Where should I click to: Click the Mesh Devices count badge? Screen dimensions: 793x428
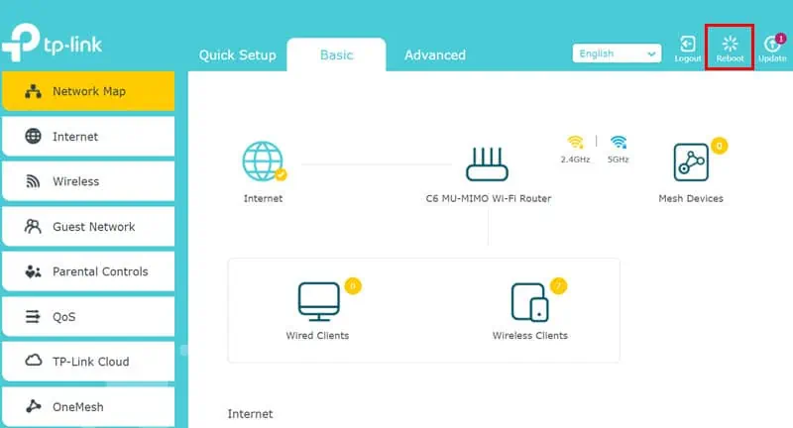(x=720, y=146)
